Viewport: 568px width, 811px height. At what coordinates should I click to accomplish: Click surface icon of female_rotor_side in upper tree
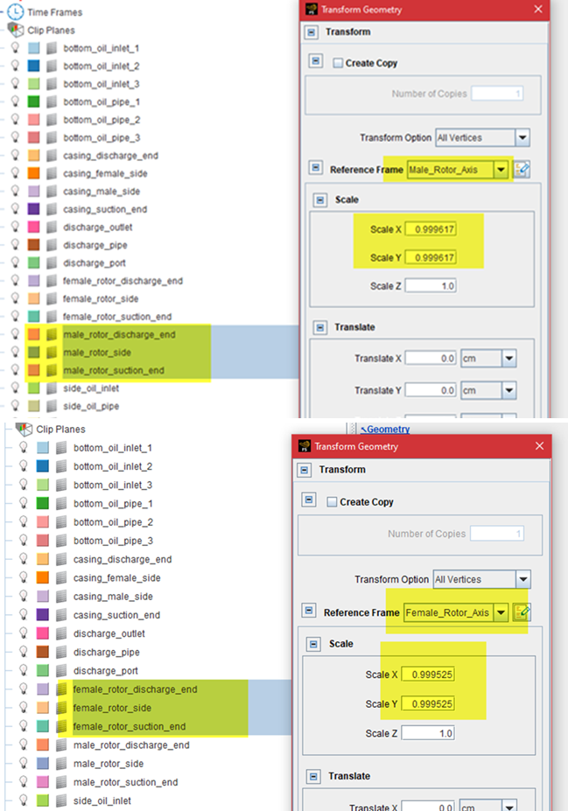(x=52, y=298)
